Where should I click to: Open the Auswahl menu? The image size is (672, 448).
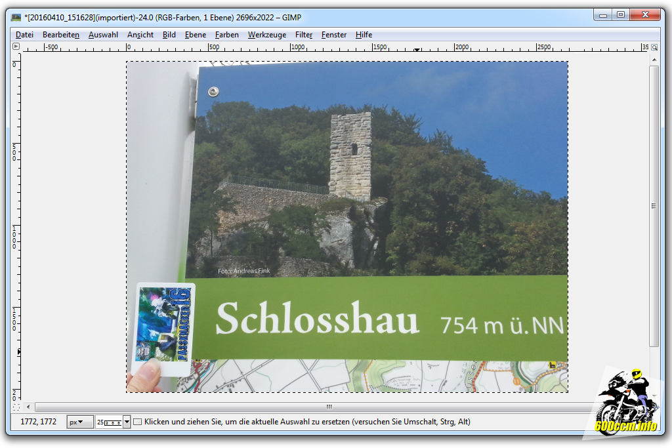pos(102,35)
